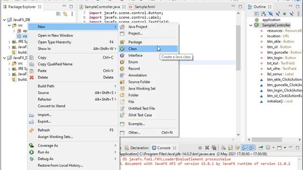This screenshot has width=303, height=170.
Task: Click the console Terminate square icon
Action: click(x=200, y=148)
